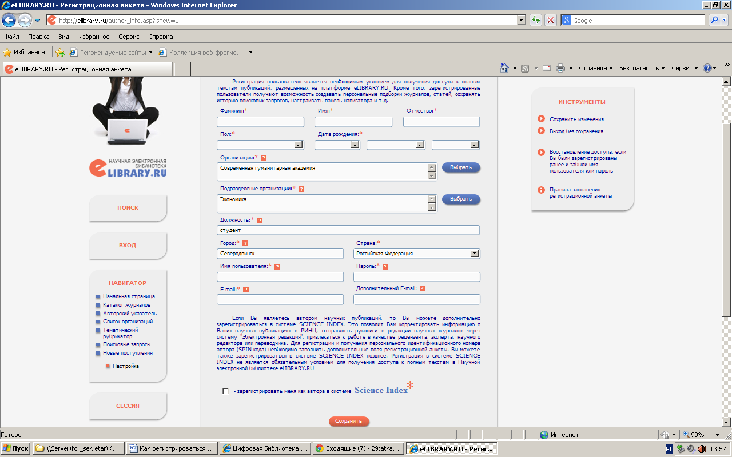The height and width of the screenshot is (457, 732).
Task: Open the Пол dropdown
Action: (260, 145)
